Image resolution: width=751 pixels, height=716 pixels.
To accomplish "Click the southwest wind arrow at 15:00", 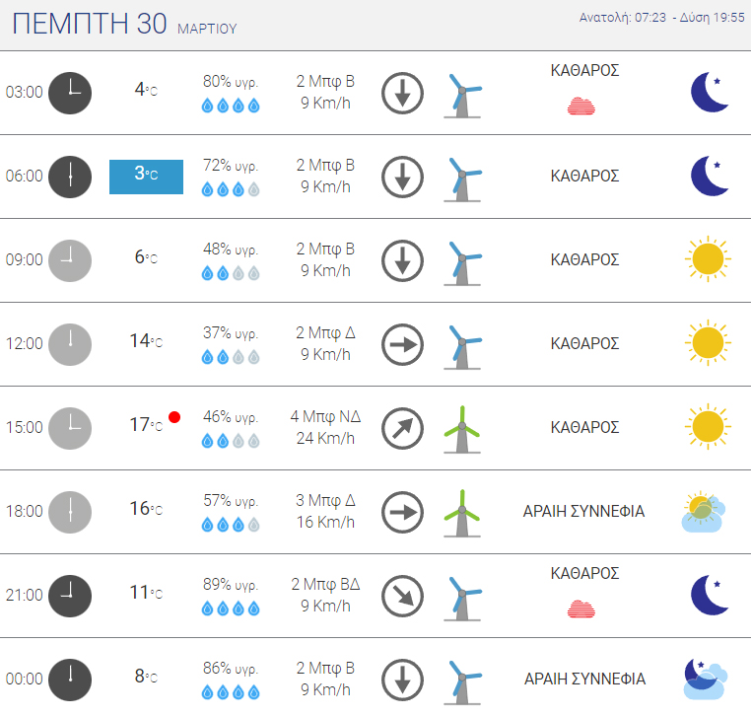I will [402, 428].
